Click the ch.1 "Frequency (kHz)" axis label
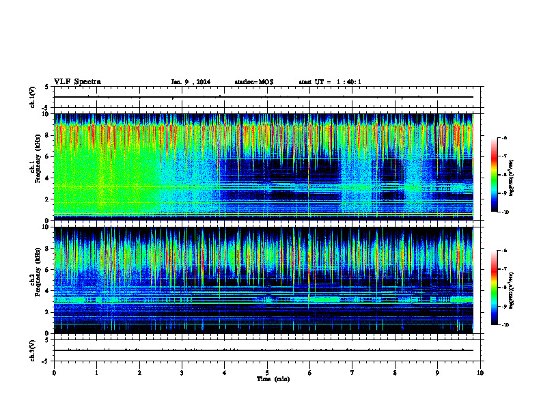This screenshot has width=541, height=418. 38,158
